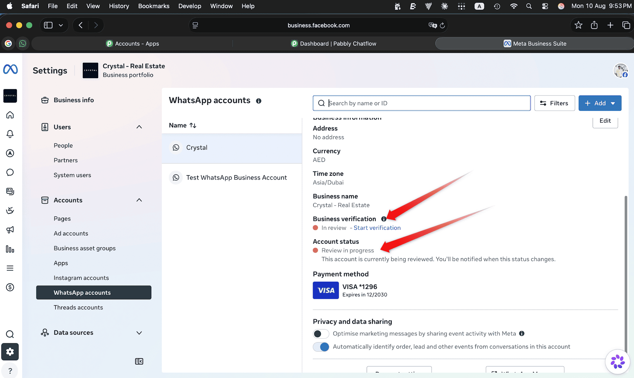Image resolution: width=634 pixels, height=378 pixels.
Task: Click the Safari reload page icon
Action: pos(442,25)
